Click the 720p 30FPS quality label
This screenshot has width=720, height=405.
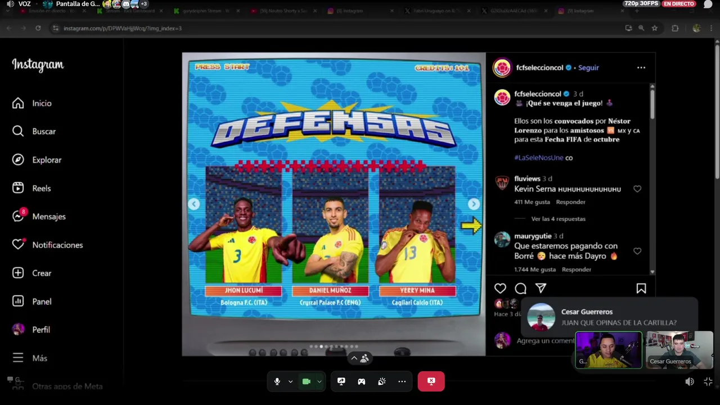[x=641, y=3]
